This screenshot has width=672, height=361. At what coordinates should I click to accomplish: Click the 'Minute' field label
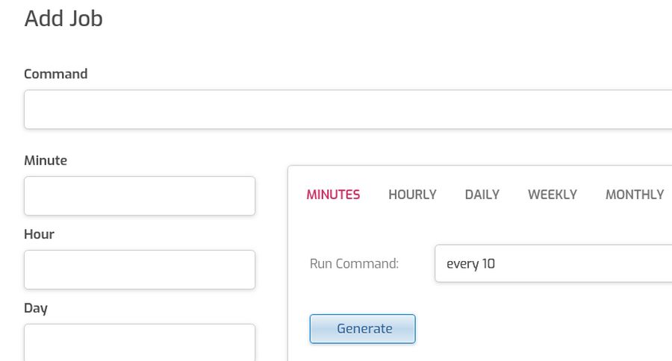(x=46, y=160)
